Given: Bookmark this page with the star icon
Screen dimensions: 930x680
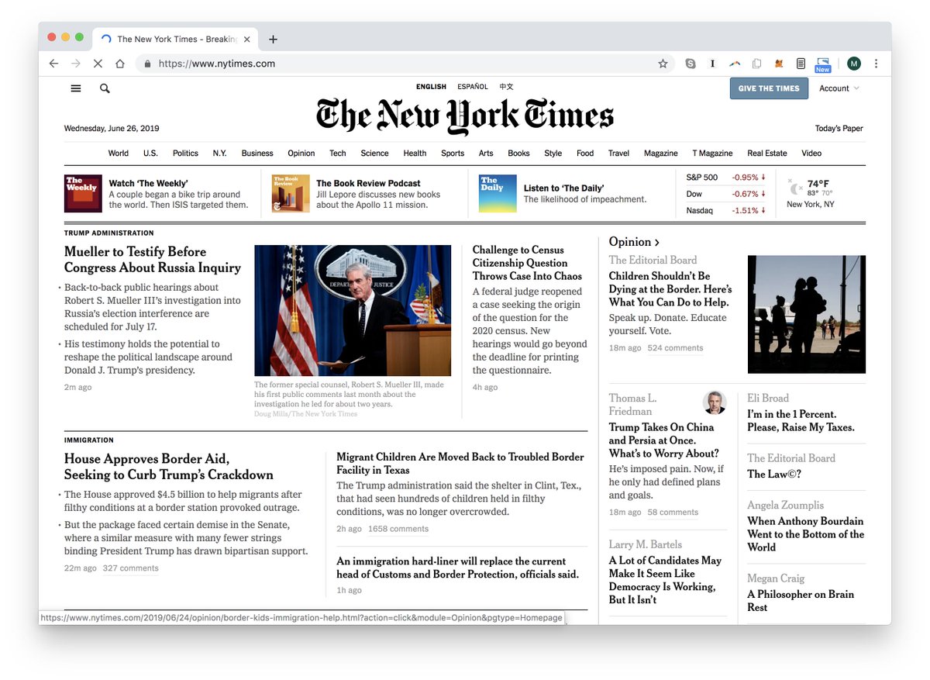Looking at the screenshot, I should tap(663, 64).
